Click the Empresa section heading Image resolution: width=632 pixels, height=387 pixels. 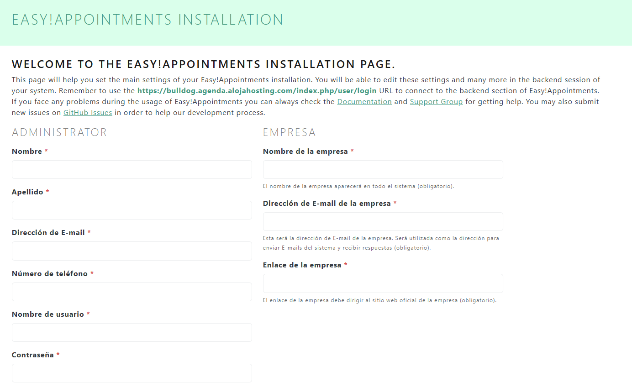[x=289, y=132]
